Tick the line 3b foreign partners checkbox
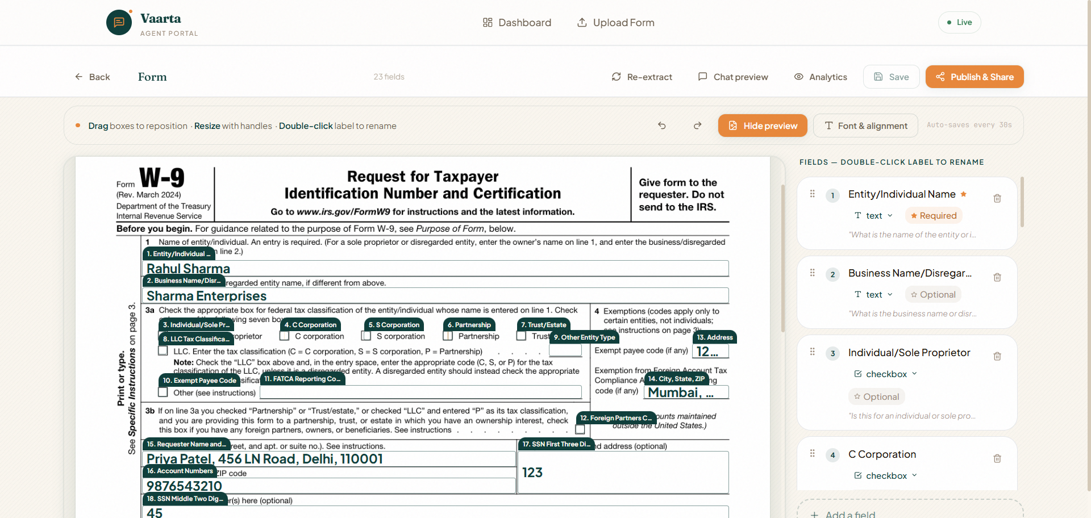 580,429
